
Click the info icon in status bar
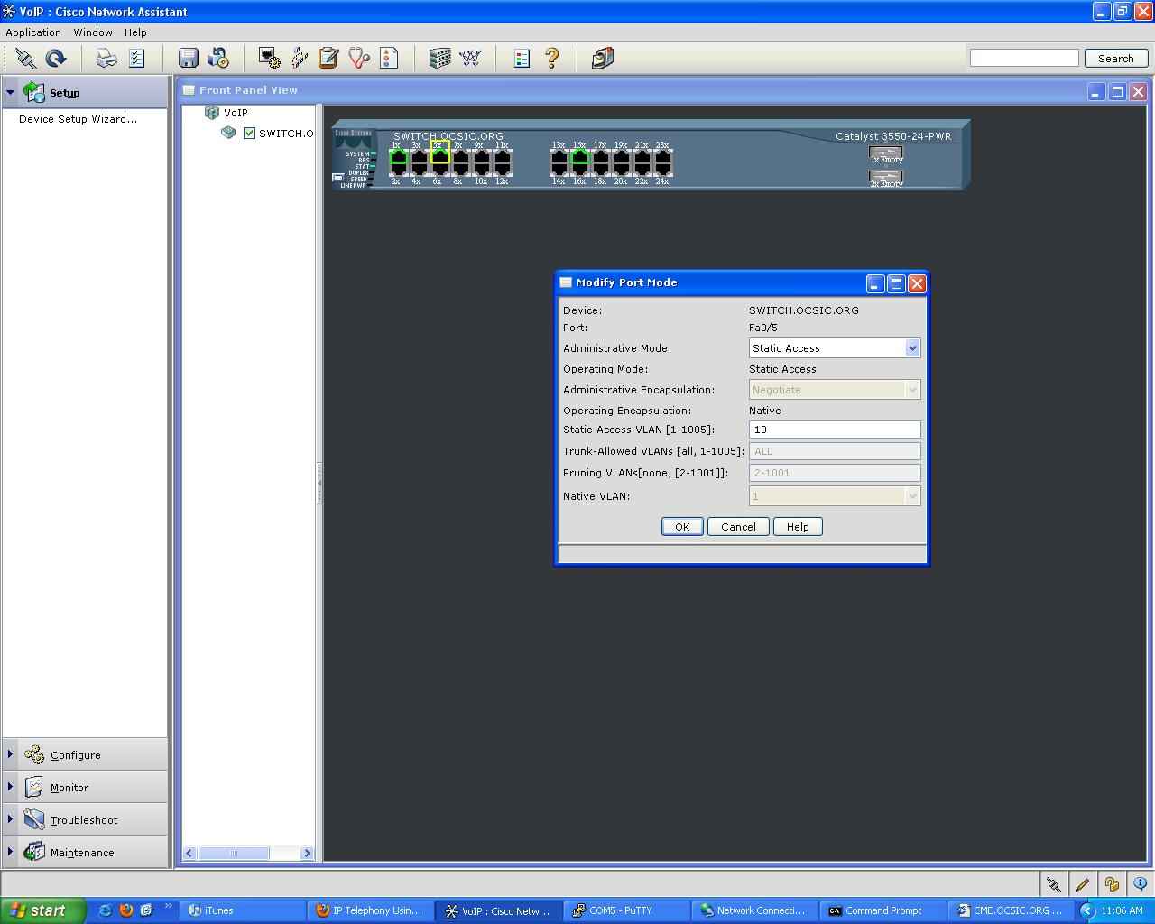pyautogui.click(x=1141, y=884)
